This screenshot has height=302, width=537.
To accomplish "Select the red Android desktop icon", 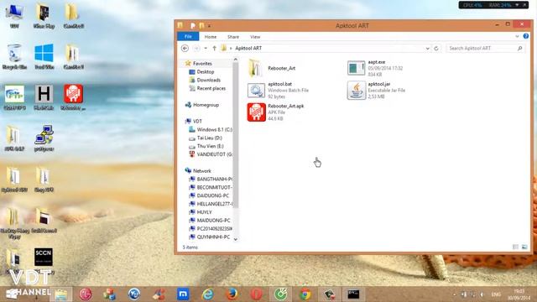I will point(73,97).
